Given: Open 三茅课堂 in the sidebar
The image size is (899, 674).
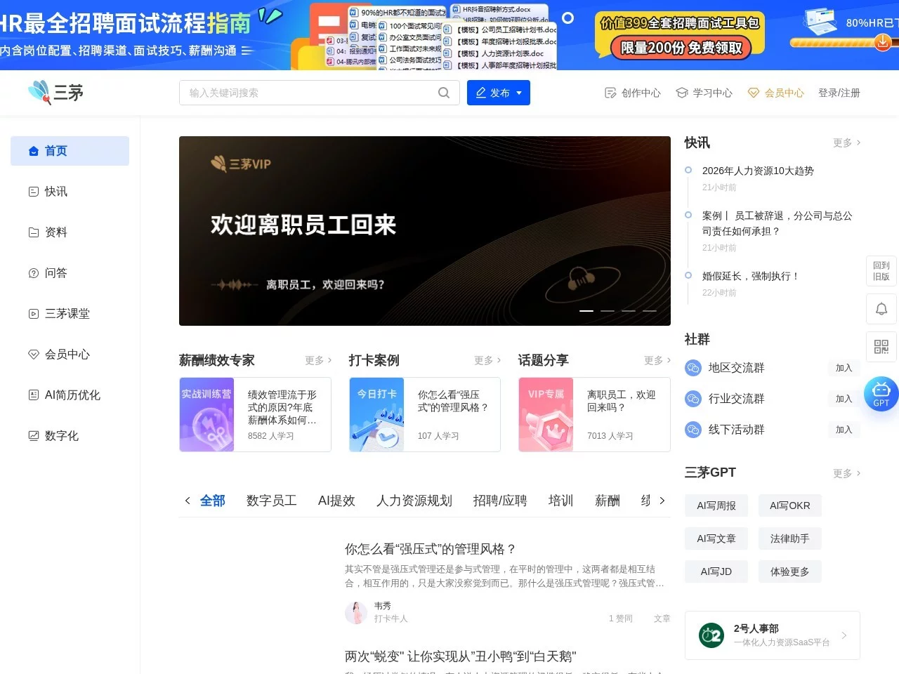Looking at the screenshot, I should point(67,313).
